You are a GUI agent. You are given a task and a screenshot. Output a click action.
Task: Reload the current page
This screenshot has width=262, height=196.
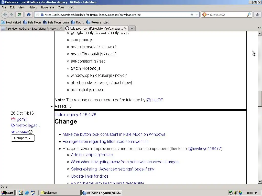(x=19, y=15)
